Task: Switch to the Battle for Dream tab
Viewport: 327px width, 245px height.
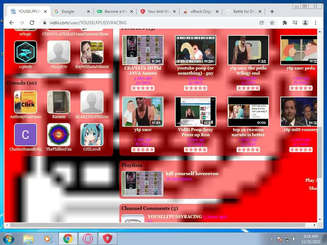Action: click(244, 11)
